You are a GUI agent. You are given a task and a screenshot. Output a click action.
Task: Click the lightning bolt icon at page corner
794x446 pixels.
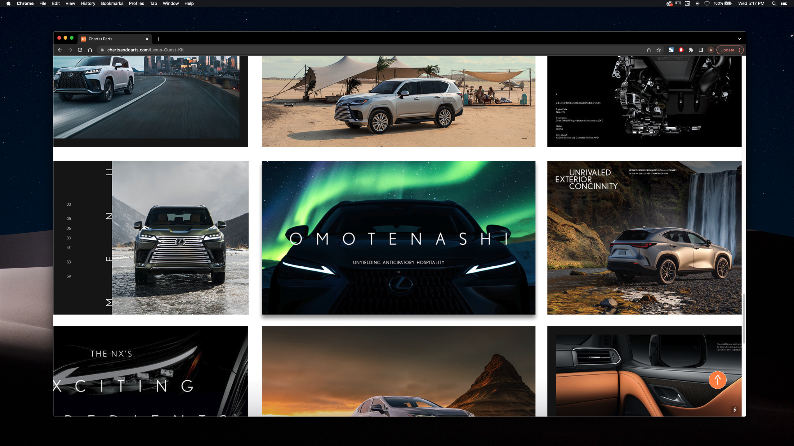(x=735, y=410)
